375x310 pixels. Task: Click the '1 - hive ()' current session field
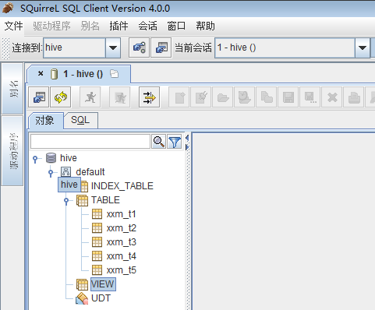pyautogui.click(x=285, y=48)
